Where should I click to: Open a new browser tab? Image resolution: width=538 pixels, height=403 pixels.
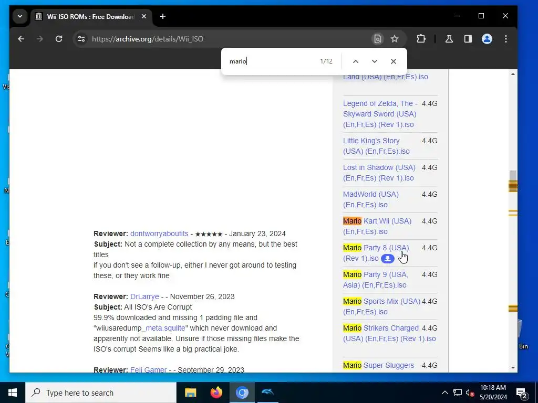tap(163, 16)
